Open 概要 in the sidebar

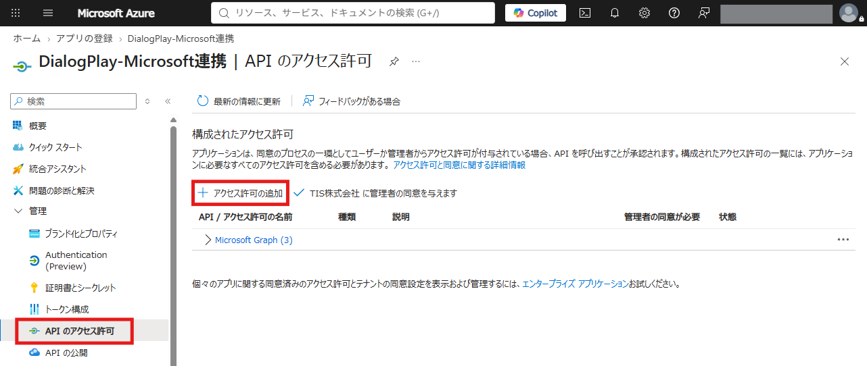(38, 126)
